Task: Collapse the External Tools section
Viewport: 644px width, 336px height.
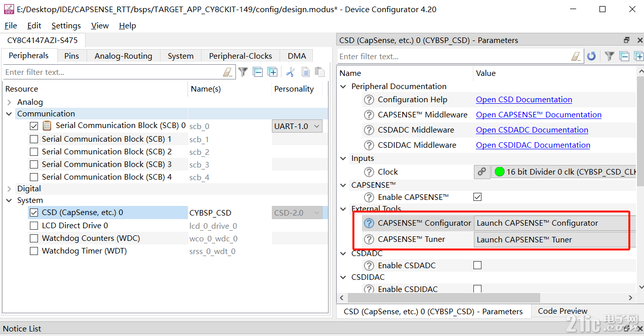Action: pyautogui.click(x=343, y=208)
